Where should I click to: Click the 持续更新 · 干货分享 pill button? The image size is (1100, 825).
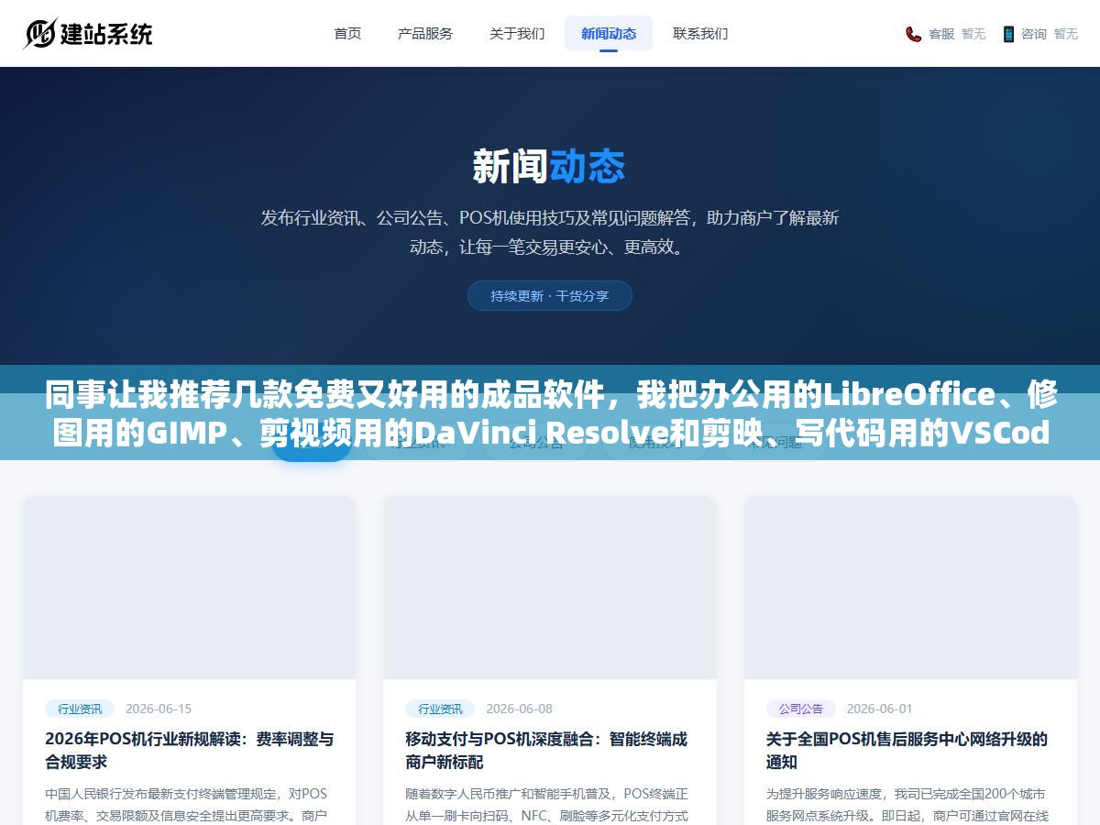[550, 295]
